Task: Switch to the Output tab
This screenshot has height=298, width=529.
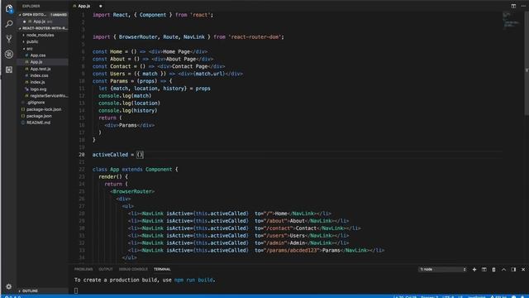Action: (106, 269)
